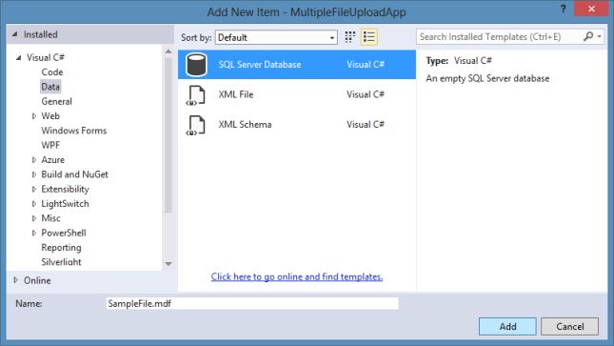Select the Windows Forms category
The height and width of the screenshot is (346, 614).
[74, 131]
